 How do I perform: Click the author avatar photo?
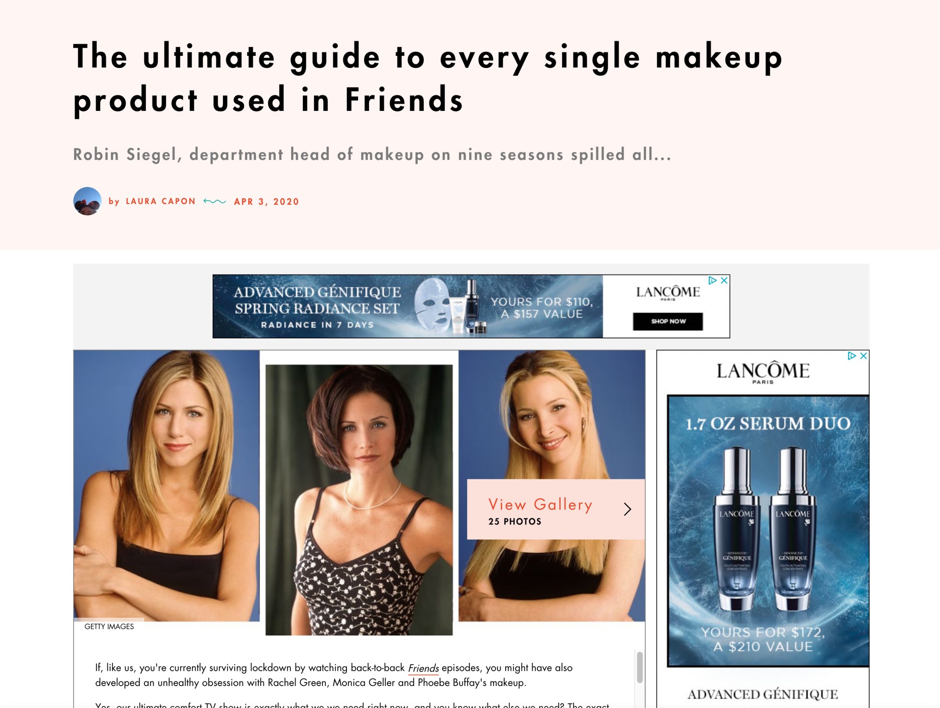pyautogui.click(x=87, y=201)
